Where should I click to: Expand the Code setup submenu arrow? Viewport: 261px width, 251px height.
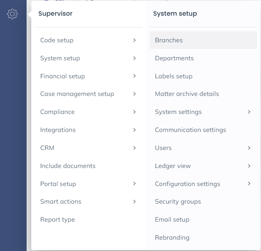coord(134,40)
